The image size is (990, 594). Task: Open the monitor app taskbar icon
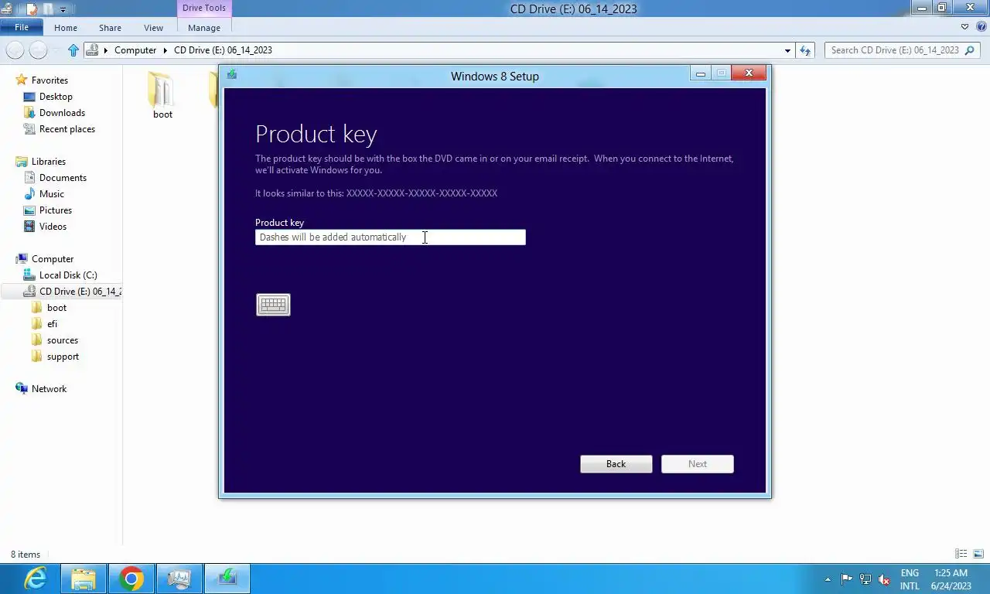click(x=179, y=579)
